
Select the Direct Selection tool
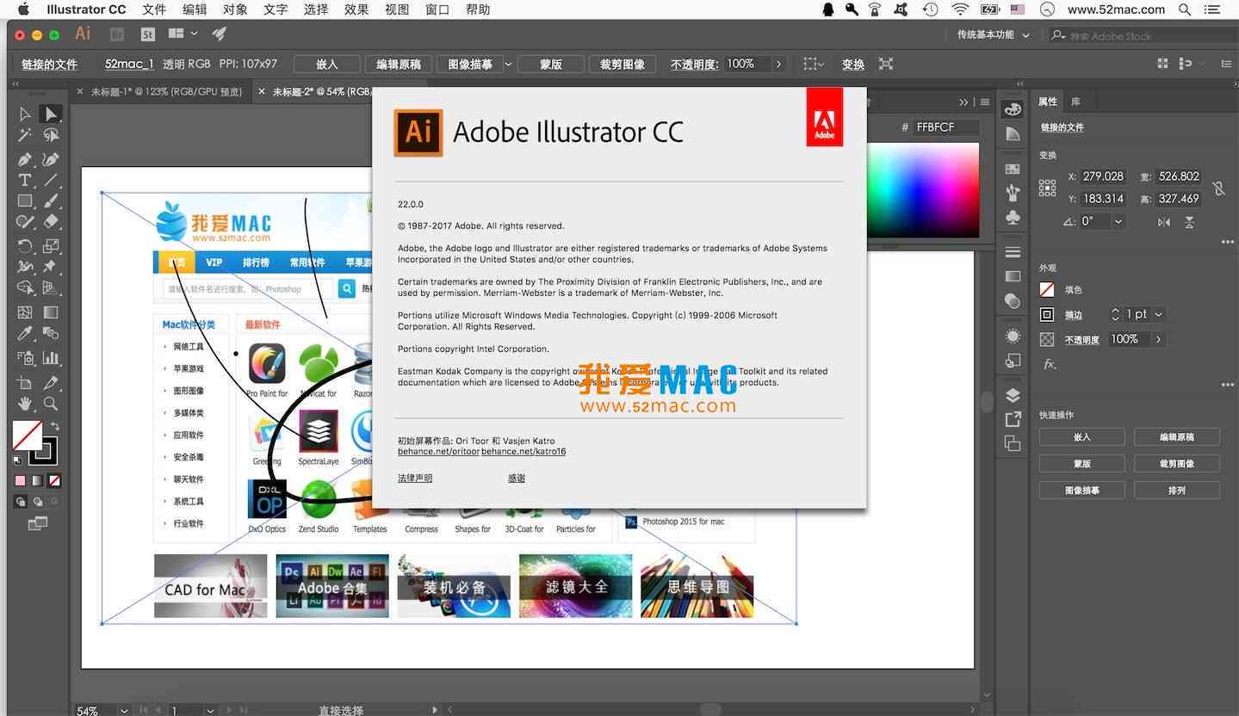coord(51,114)
